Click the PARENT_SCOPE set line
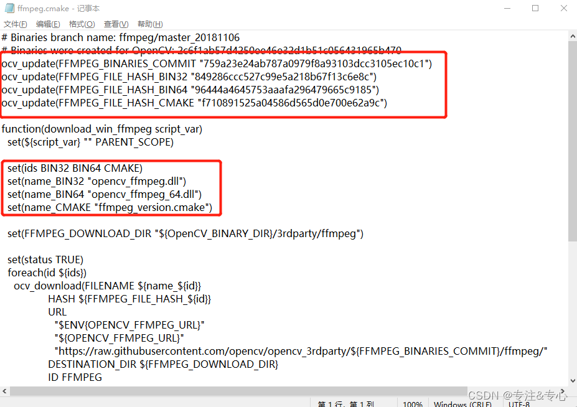This screenshot has height=407, width=577. pos(90,142)
